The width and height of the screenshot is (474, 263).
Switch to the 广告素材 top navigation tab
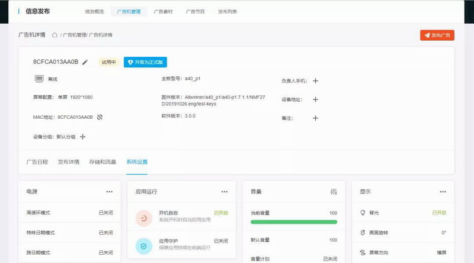click(x=163, y=11)
